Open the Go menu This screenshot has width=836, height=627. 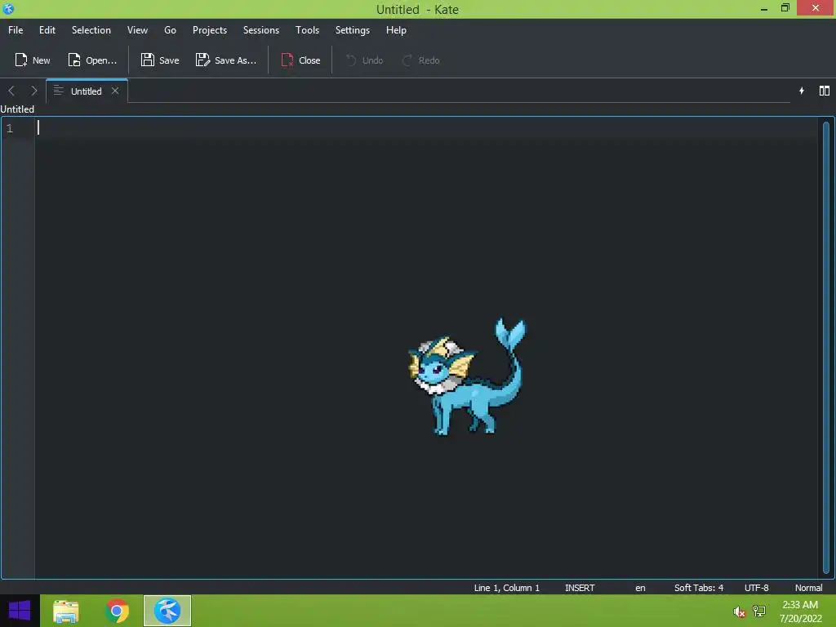[170, 30]
